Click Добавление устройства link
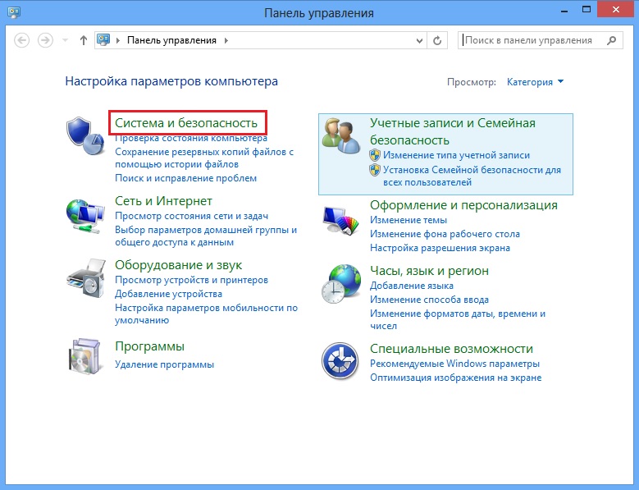 (x=168, y=294)
